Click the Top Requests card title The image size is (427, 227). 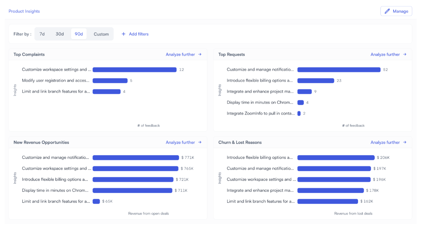pos(232,54)
